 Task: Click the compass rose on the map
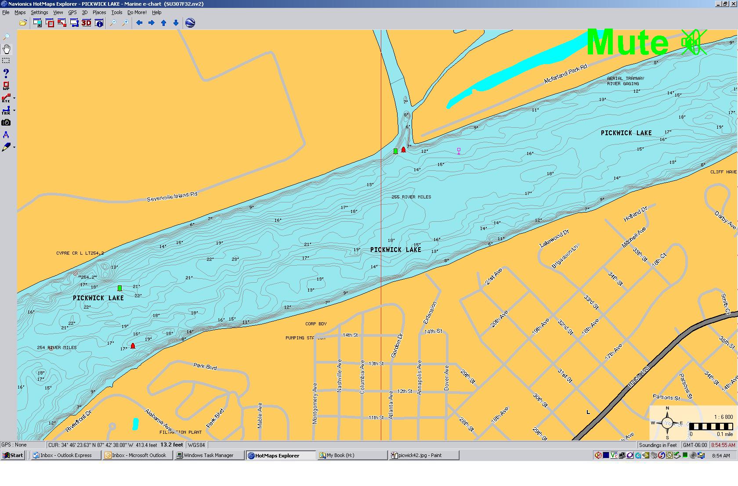pyautogui.click(x=668, y=423)
